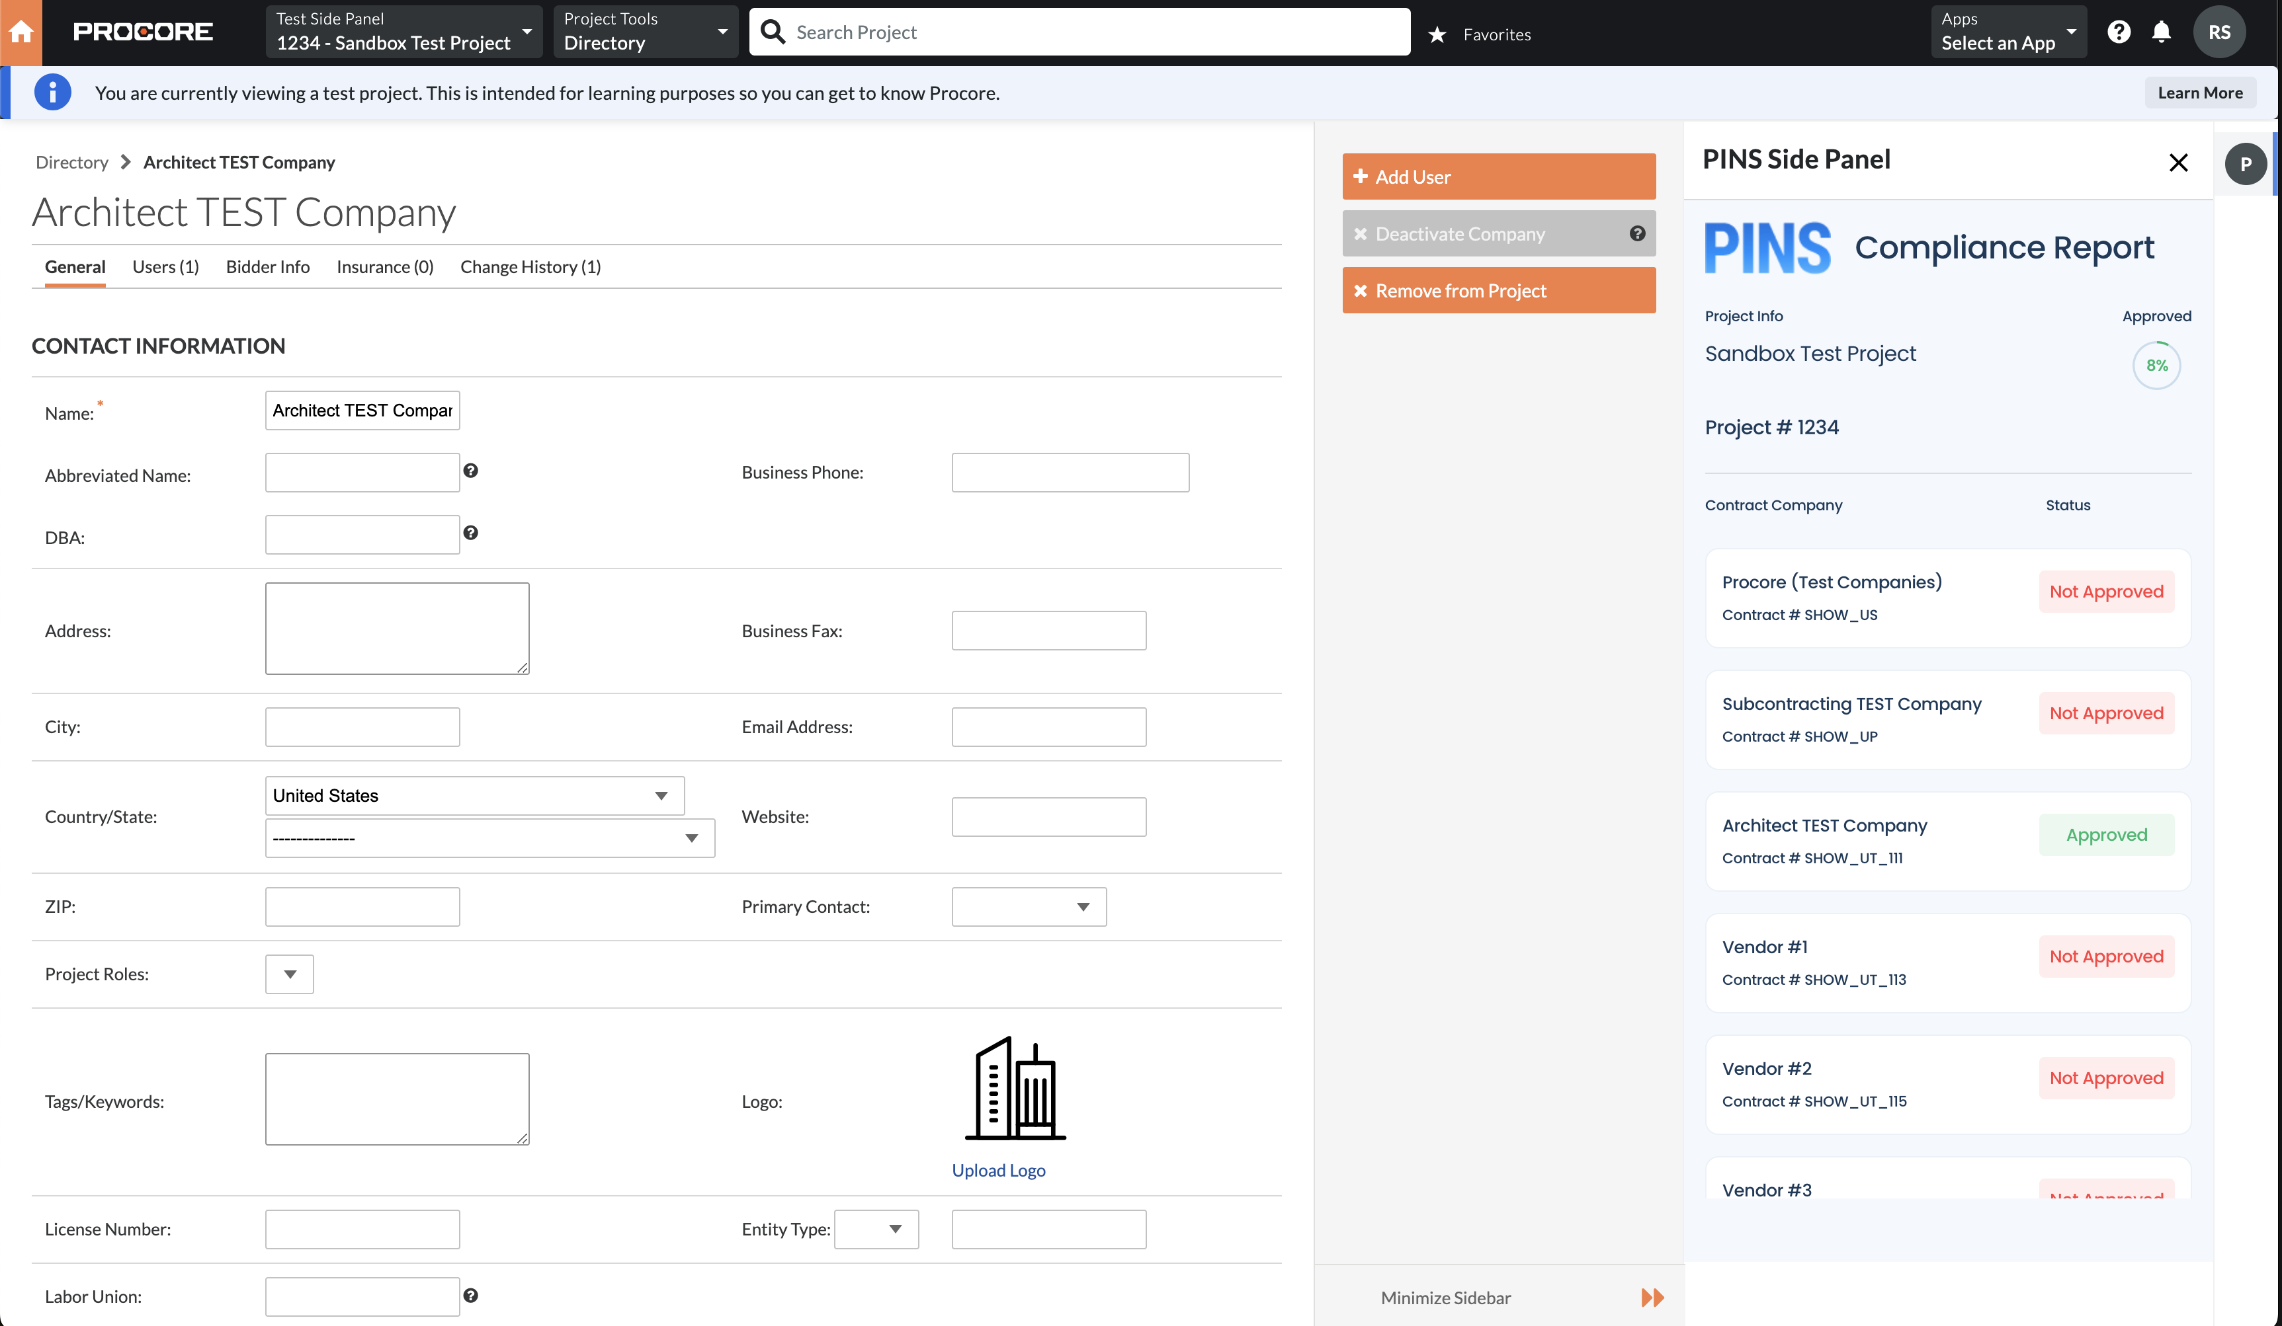This screenshot has width=2282, height=1326.
Task: Click the Abbreviated Name input field
Action: [362, 473]
